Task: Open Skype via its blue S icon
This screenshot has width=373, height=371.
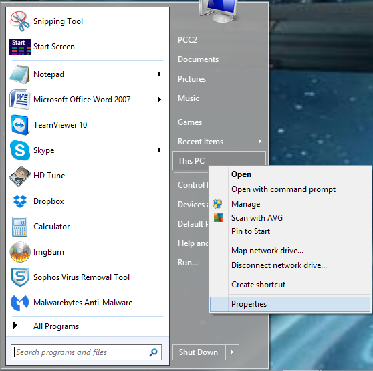Action: pos(20,150)
